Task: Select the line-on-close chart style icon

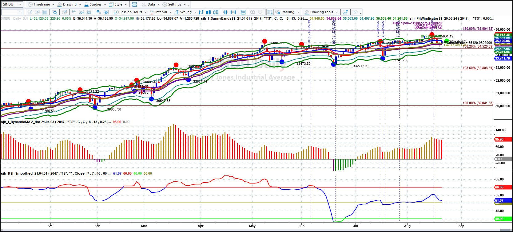Action: coord(201,12)
